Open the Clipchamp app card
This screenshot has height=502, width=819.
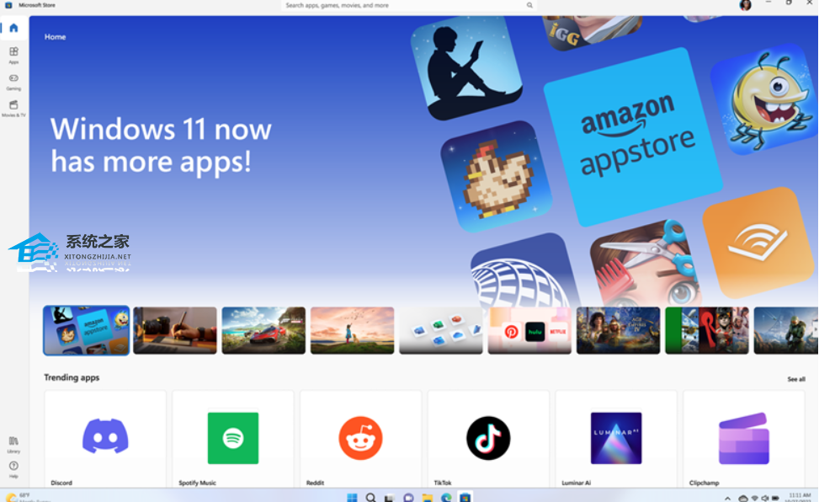coord(744,440)
